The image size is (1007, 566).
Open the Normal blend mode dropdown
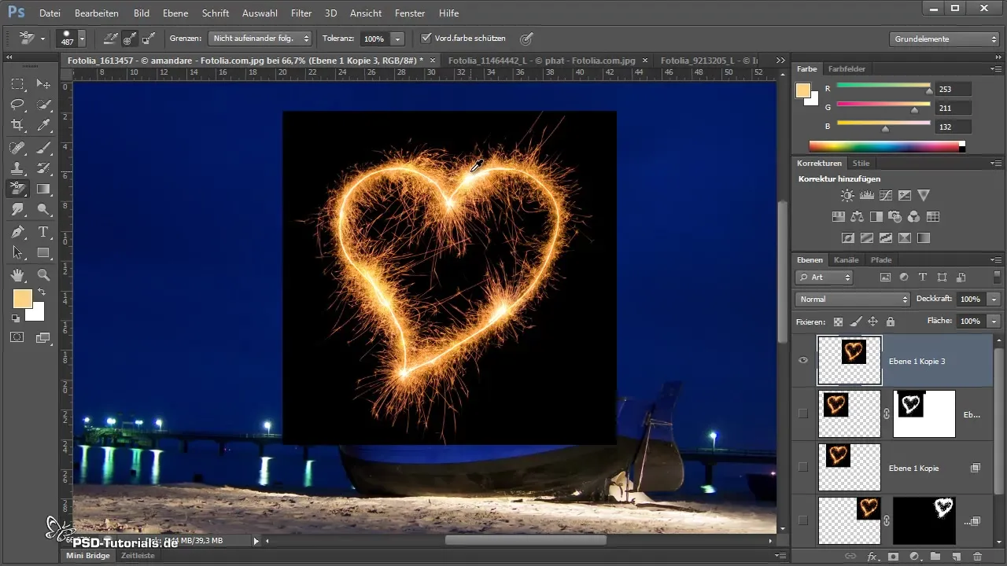coord(853,300)
